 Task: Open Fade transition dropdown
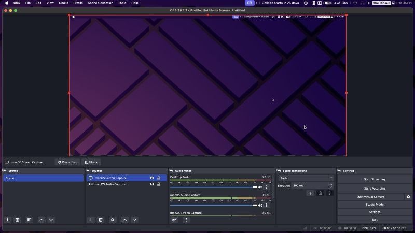coord(306,178)
